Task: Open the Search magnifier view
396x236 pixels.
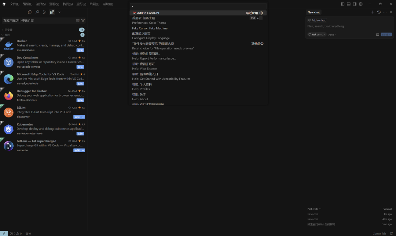Action: (x=37, y=12)
